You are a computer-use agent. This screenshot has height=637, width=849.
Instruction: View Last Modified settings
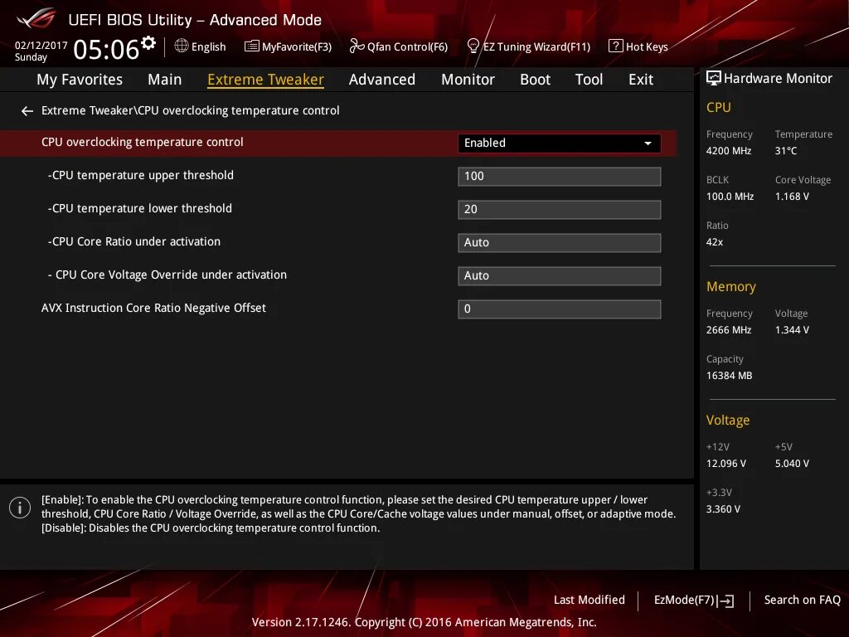pyautogui.click(x=589, y=600)
